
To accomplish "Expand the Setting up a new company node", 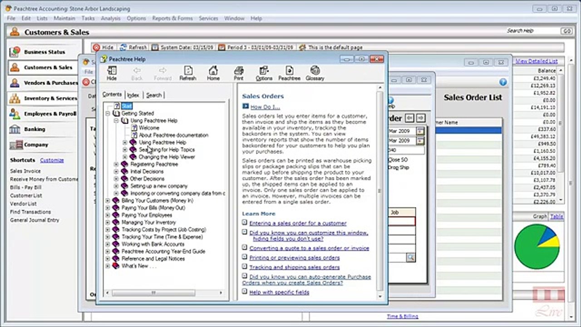I will pyautogui.click(x=116, y=186).
